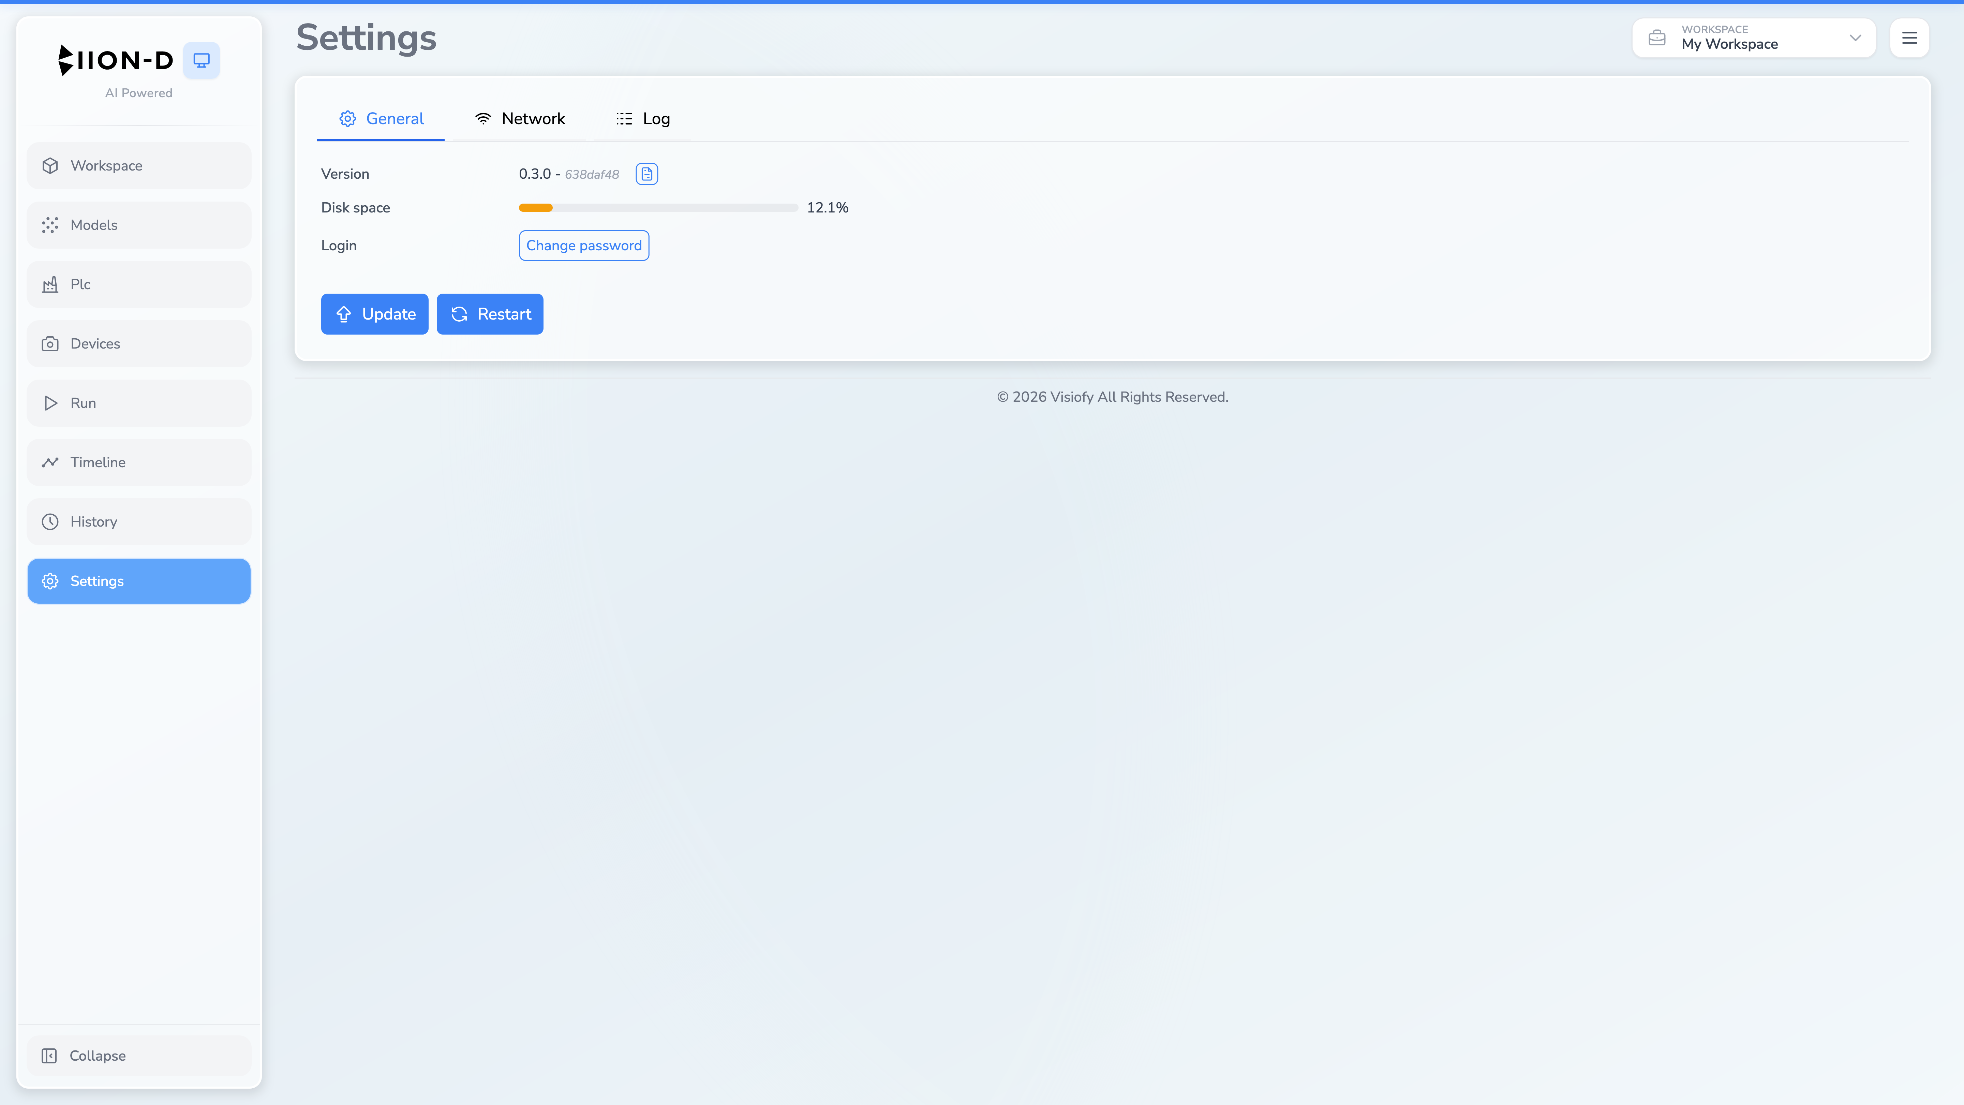
Task: Click the Models dots icon
Action: click(50, 225)
